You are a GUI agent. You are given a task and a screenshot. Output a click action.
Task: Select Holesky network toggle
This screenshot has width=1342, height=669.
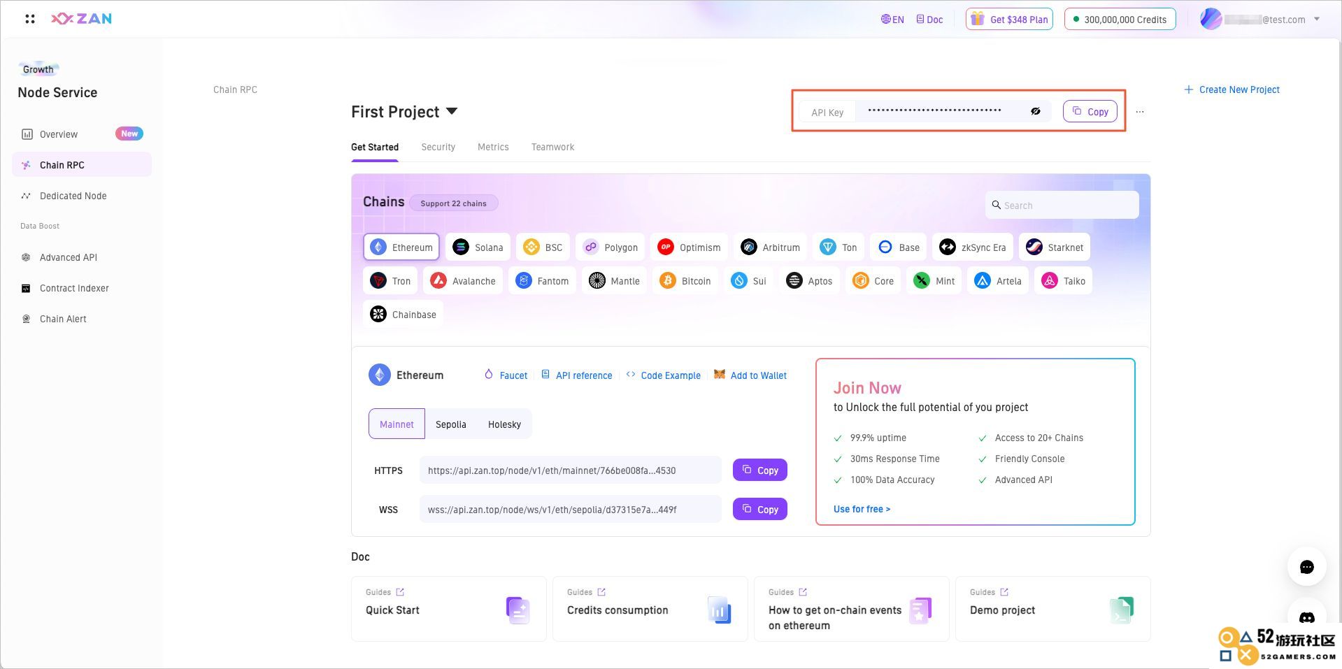click(504, 424)
